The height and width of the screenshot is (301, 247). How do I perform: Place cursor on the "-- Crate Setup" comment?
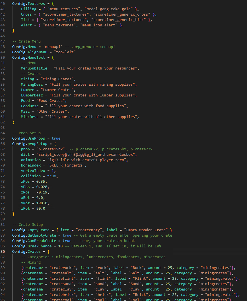pyautogui.click(x=27, y=225)
